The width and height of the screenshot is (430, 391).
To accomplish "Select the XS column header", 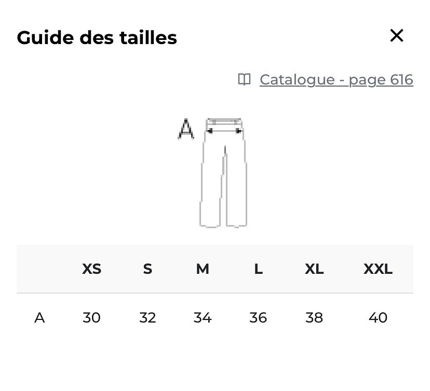I will point(91,269).
